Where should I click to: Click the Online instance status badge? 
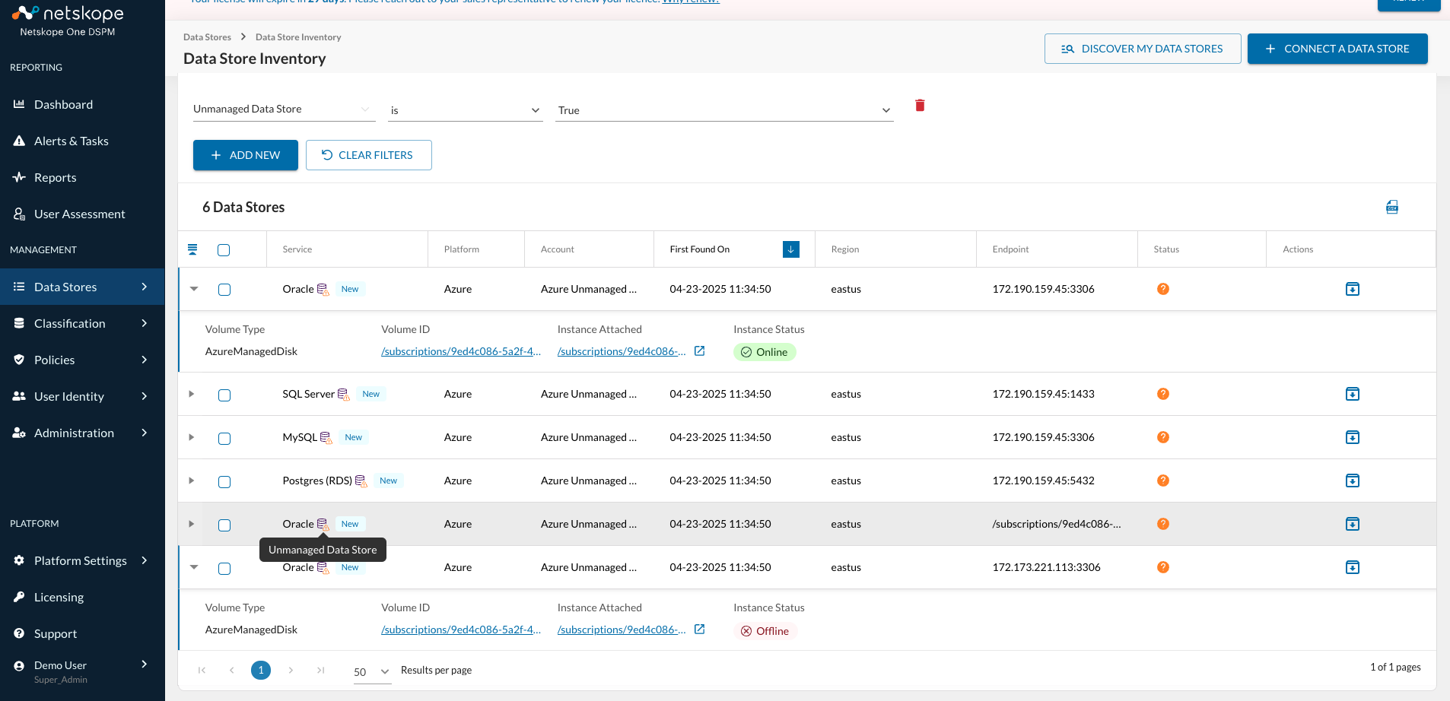coord(765,352)
